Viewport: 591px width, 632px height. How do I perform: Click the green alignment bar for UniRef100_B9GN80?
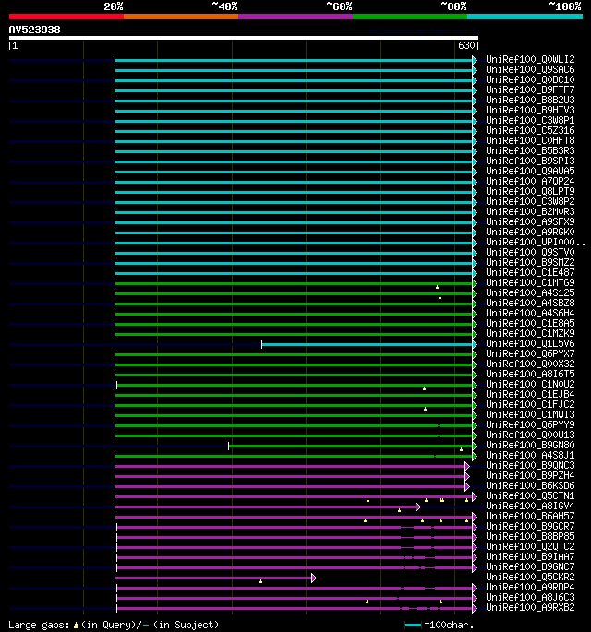point(351,447)
